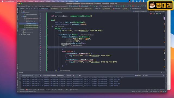Click the first Logcat entry at 00:29:25
Viewport: 174px width, 98px height.
71,79
